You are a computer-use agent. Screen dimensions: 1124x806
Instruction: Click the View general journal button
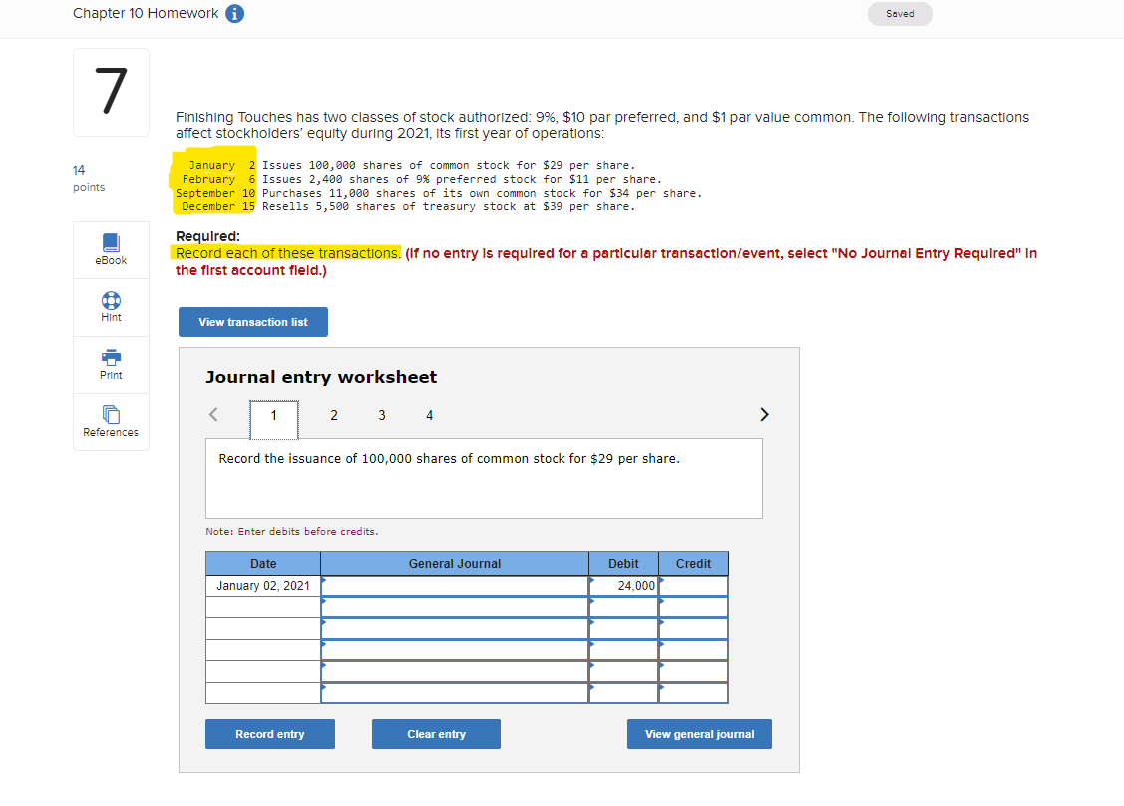click(x=700, y=734)
